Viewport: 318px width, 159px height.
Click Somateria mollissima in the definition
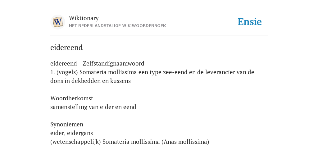pos(108,72)
